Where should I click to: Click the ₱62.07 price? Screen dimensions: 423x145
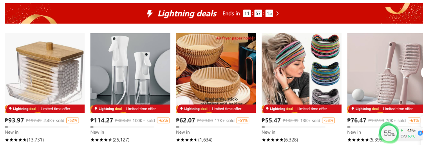coord(186,120)
